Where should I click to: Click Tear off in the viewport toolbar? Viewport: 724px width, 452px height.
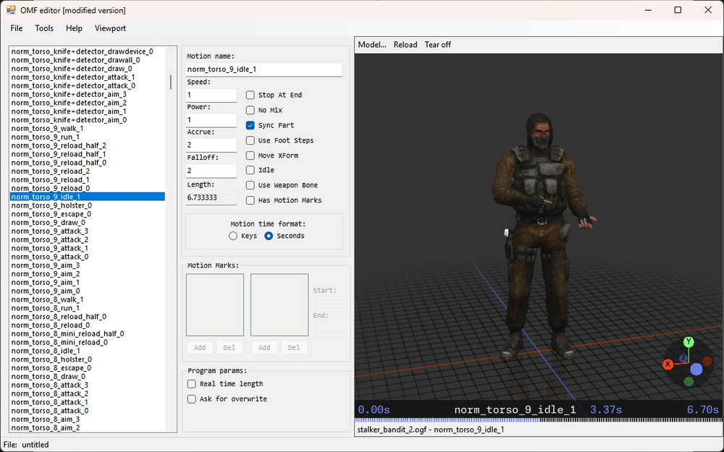coord(438,45)
